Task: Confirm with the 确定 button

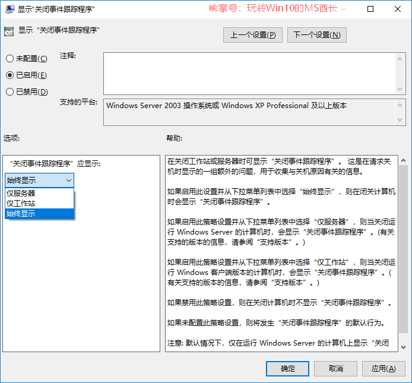Action: (287, 369)
